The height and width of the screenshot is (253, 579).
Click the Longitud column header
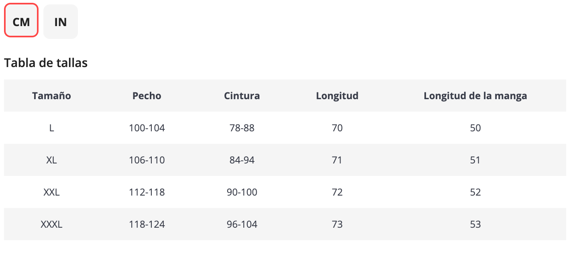337,96
